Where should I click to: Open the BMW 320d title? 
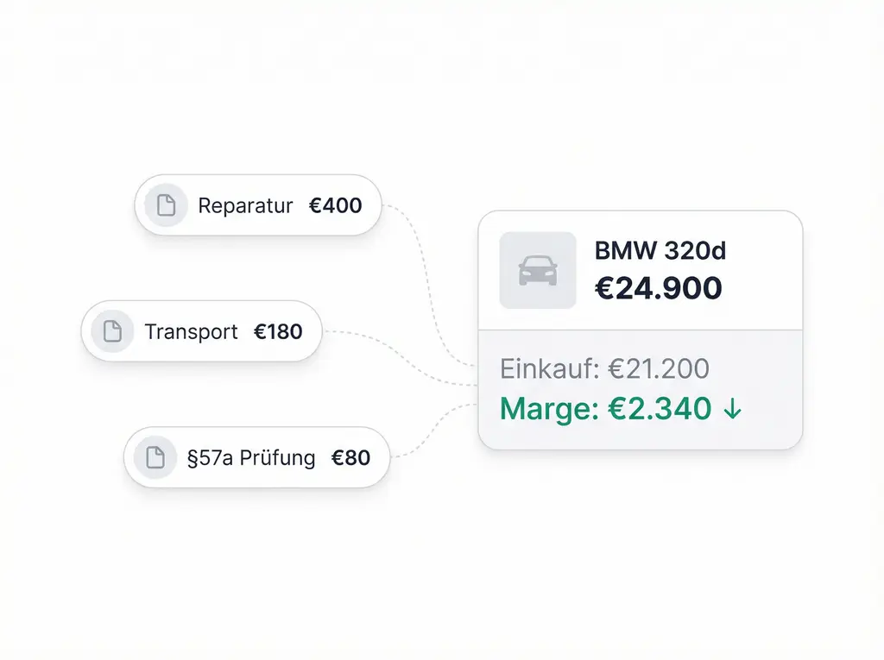tap(660, 251)
